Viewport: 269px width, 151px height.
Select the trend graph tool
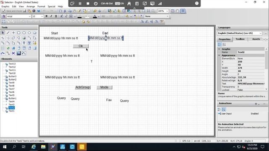tap(24, 53)
